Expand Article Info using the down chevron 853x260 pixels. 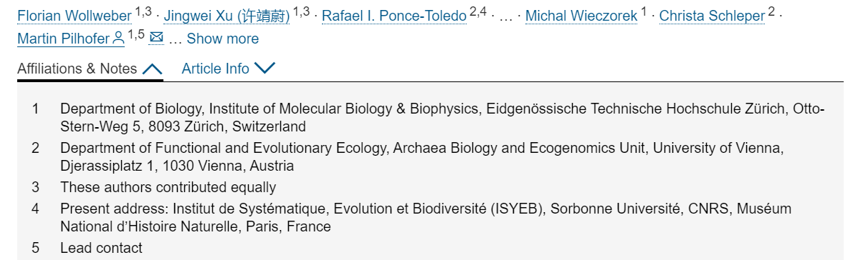click(x=265, y=69)
